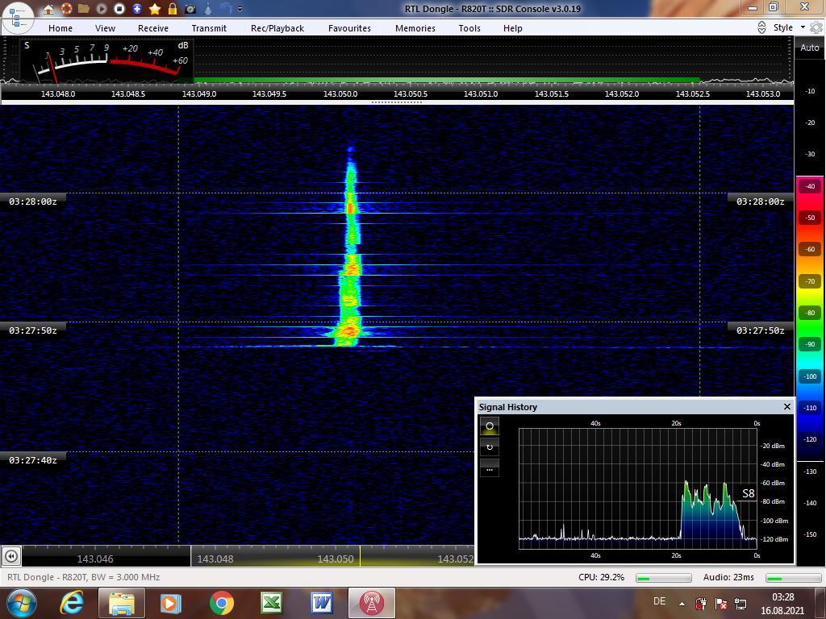Screen dimensions: 826x619
Task: Click the 143.050.0 frequency scale label
Action: point(340,93)
